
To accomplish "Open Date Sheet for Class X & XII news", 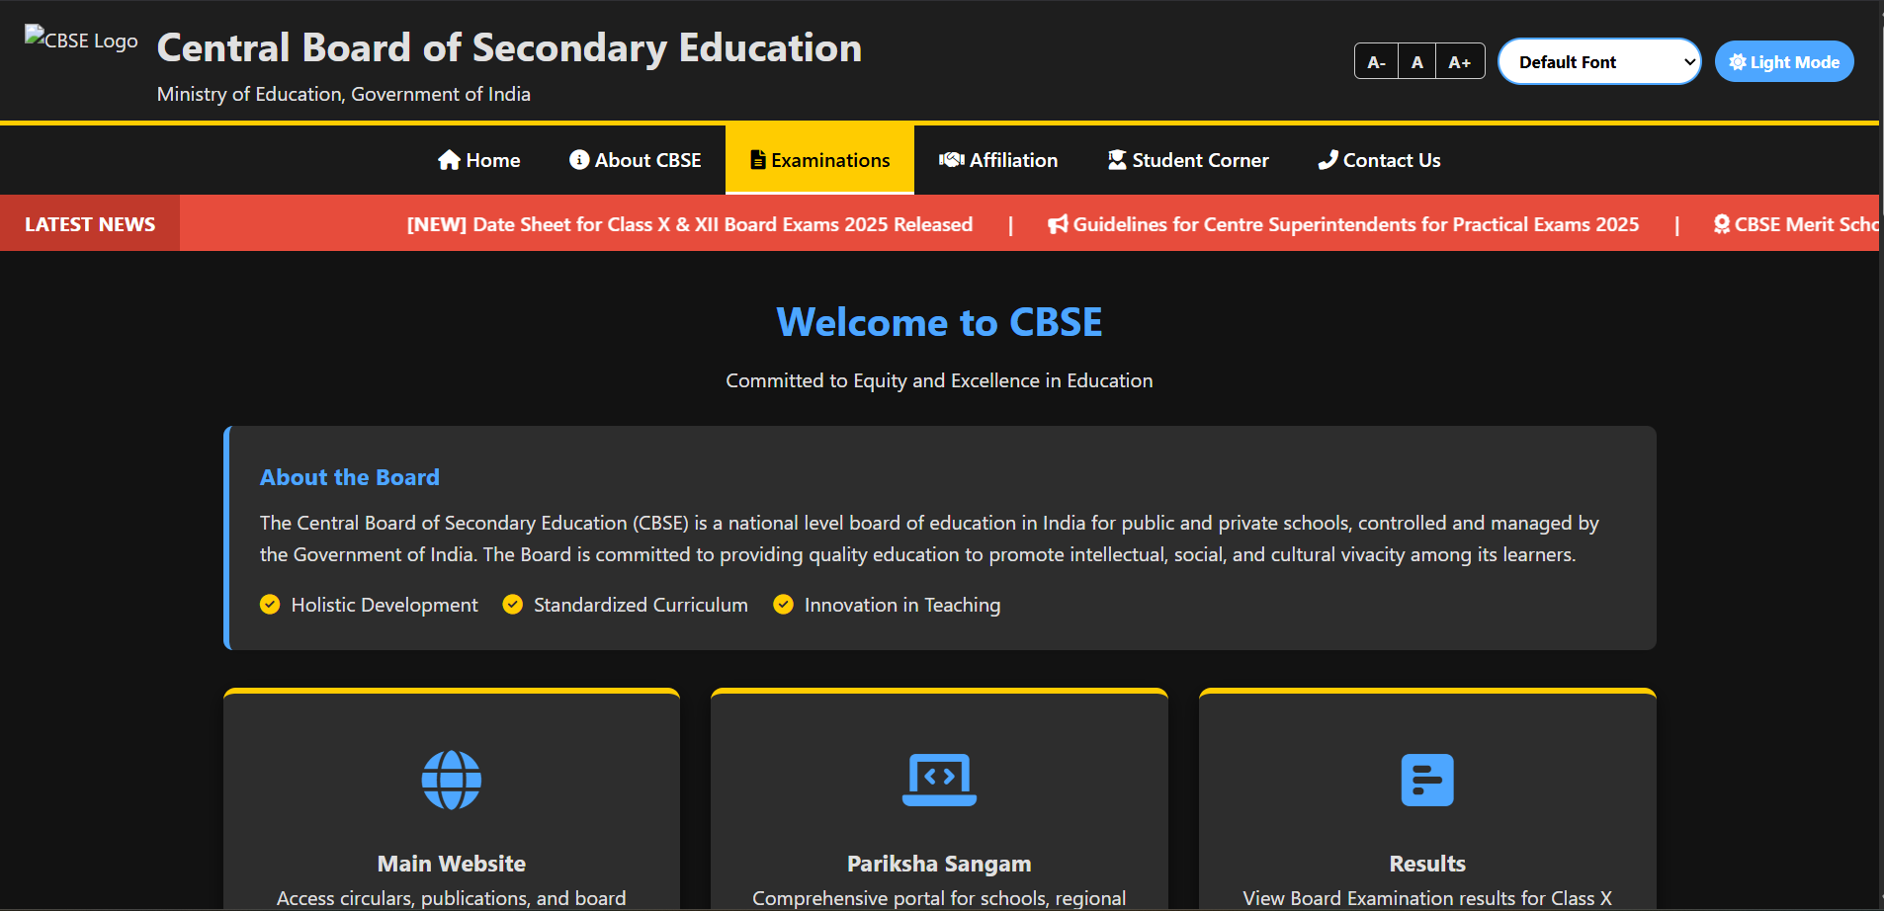I will click(x=690, y=224).
